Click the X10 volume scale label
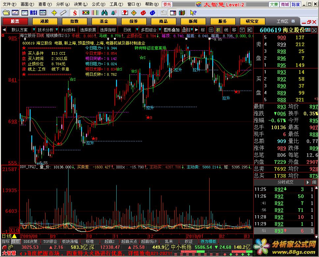The height and width of the screenshot is (257, 319). (14, 230)
